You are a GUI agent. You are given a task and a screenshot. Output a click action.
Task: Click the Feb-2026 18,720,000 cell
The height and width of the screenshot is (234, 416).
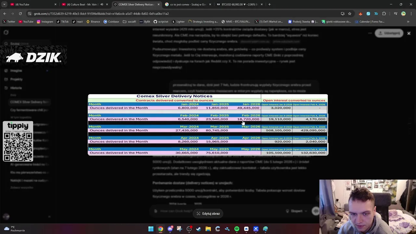coord(248,119)
